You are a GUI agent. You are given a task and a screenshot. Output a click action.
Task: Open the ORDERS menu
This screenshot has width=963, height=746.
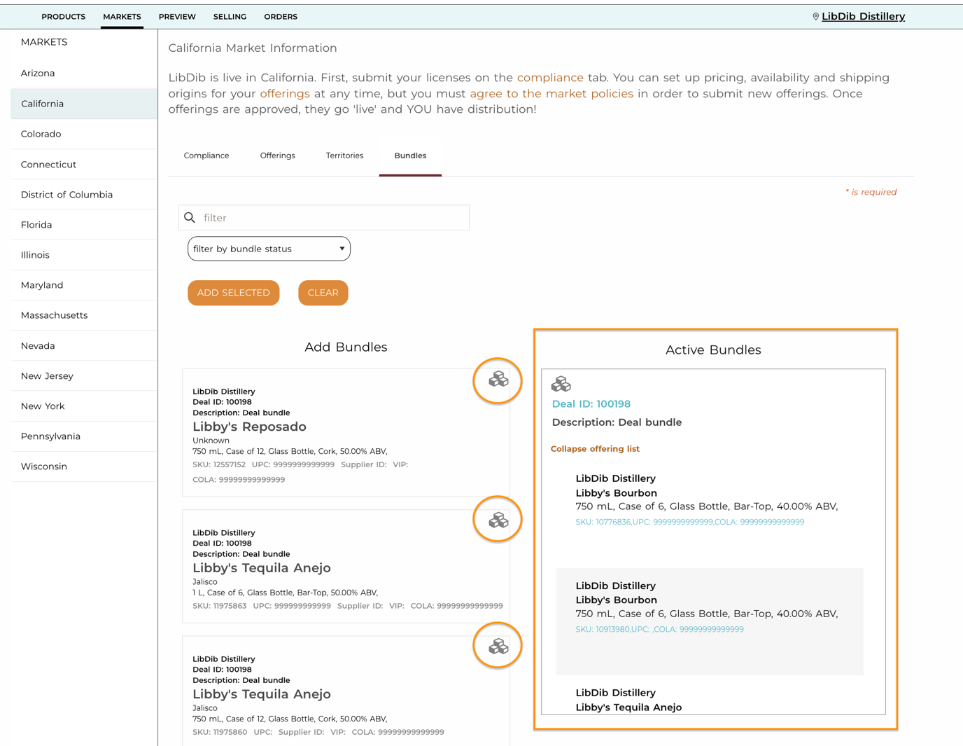[281, 17]
